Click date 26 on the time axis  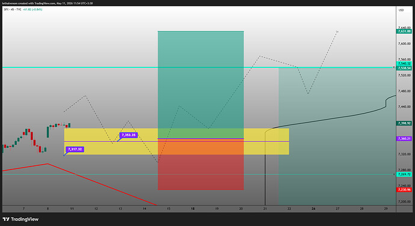(x=313, y=209)
